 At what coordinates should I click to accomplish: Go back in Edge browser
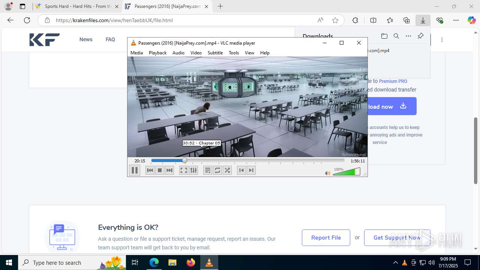pyautogui.click(x=10, y=20)
